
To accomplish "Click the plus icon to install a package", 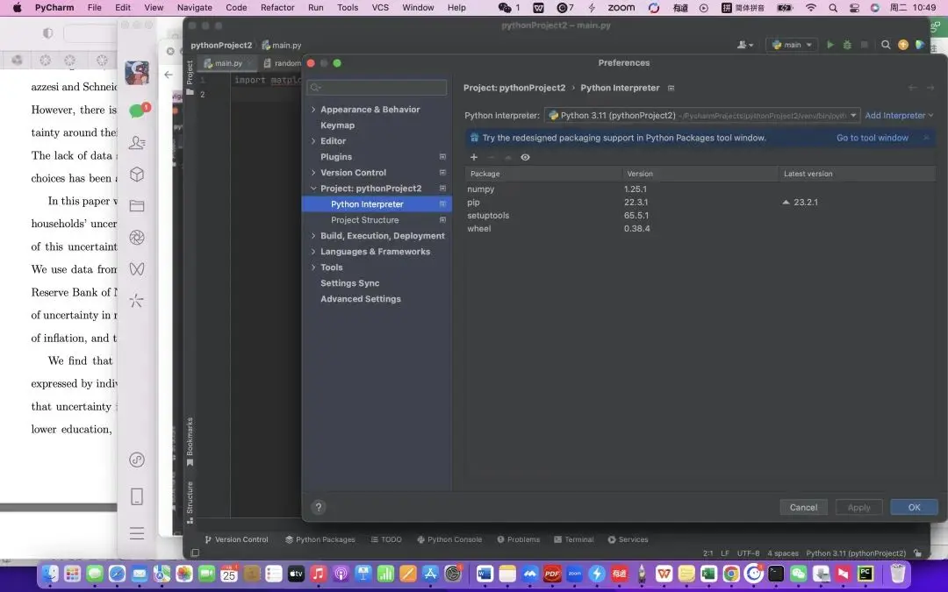I will coord(473,157).
